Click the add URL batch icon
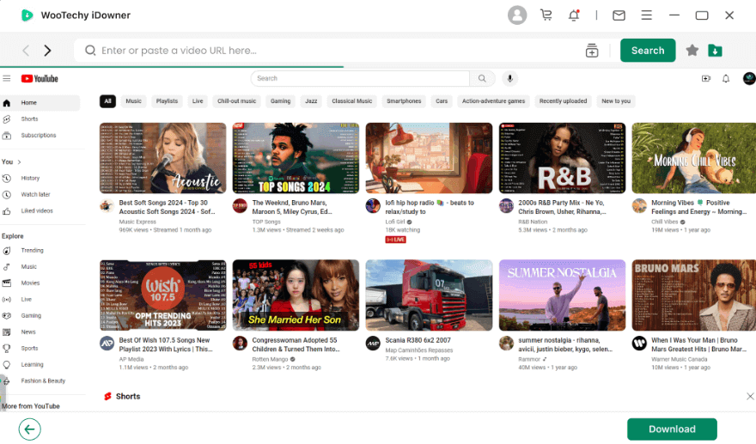The width and height of the screenshot is (756, 444). pos(592,51)
